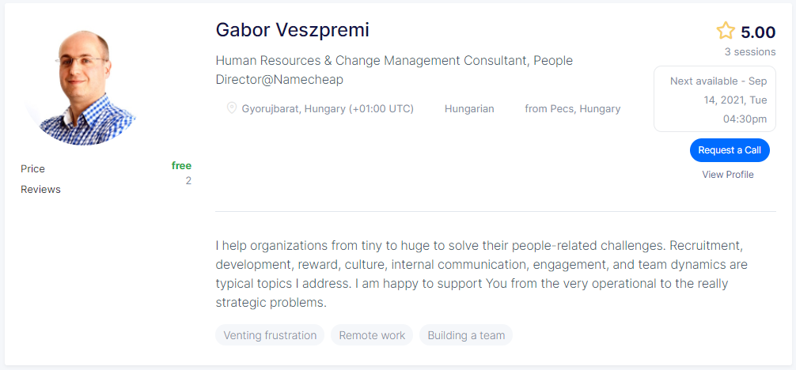This screenshot has height=370, width=796.
Task: Click the 5.00 rating score
Action: click(x=758, y=32)
